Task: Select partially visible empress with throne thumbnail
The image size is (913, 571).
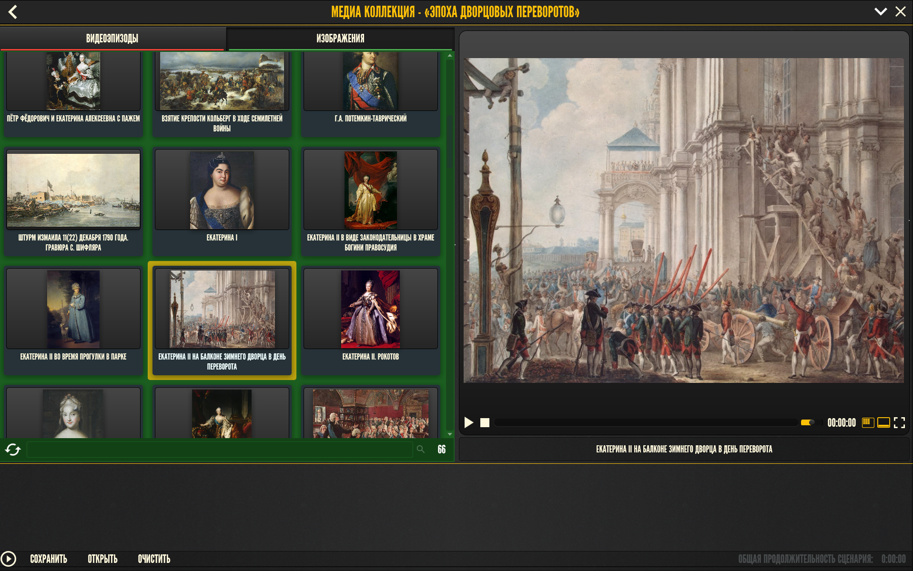Action: tap(222, 412)
